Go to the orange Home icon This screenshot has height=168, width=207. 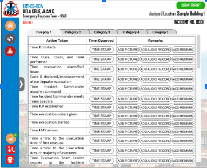coord(10,26)
